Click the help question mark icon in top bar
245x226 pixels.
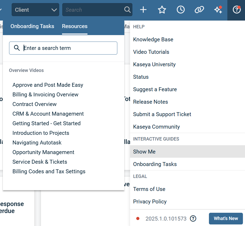pyautogui.click(x=236, y=10)
